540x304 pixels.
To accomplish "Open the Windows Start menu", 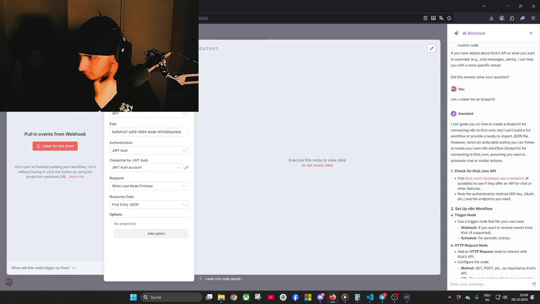I will point(133,297).
